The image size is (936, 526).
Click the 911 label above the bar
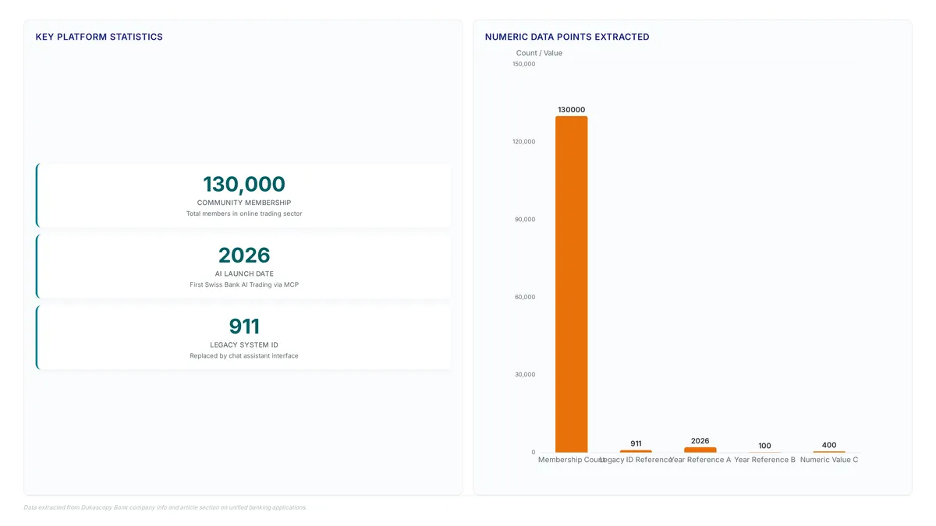[636, 443]
